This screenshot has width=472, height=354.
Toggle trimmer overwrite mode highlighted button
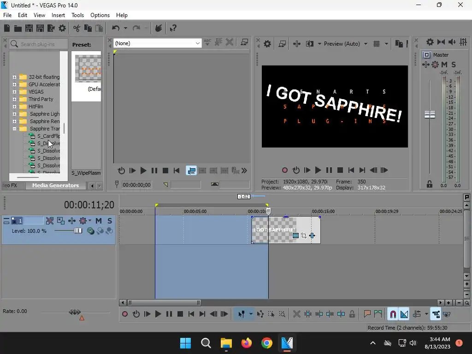click(191, 171)
